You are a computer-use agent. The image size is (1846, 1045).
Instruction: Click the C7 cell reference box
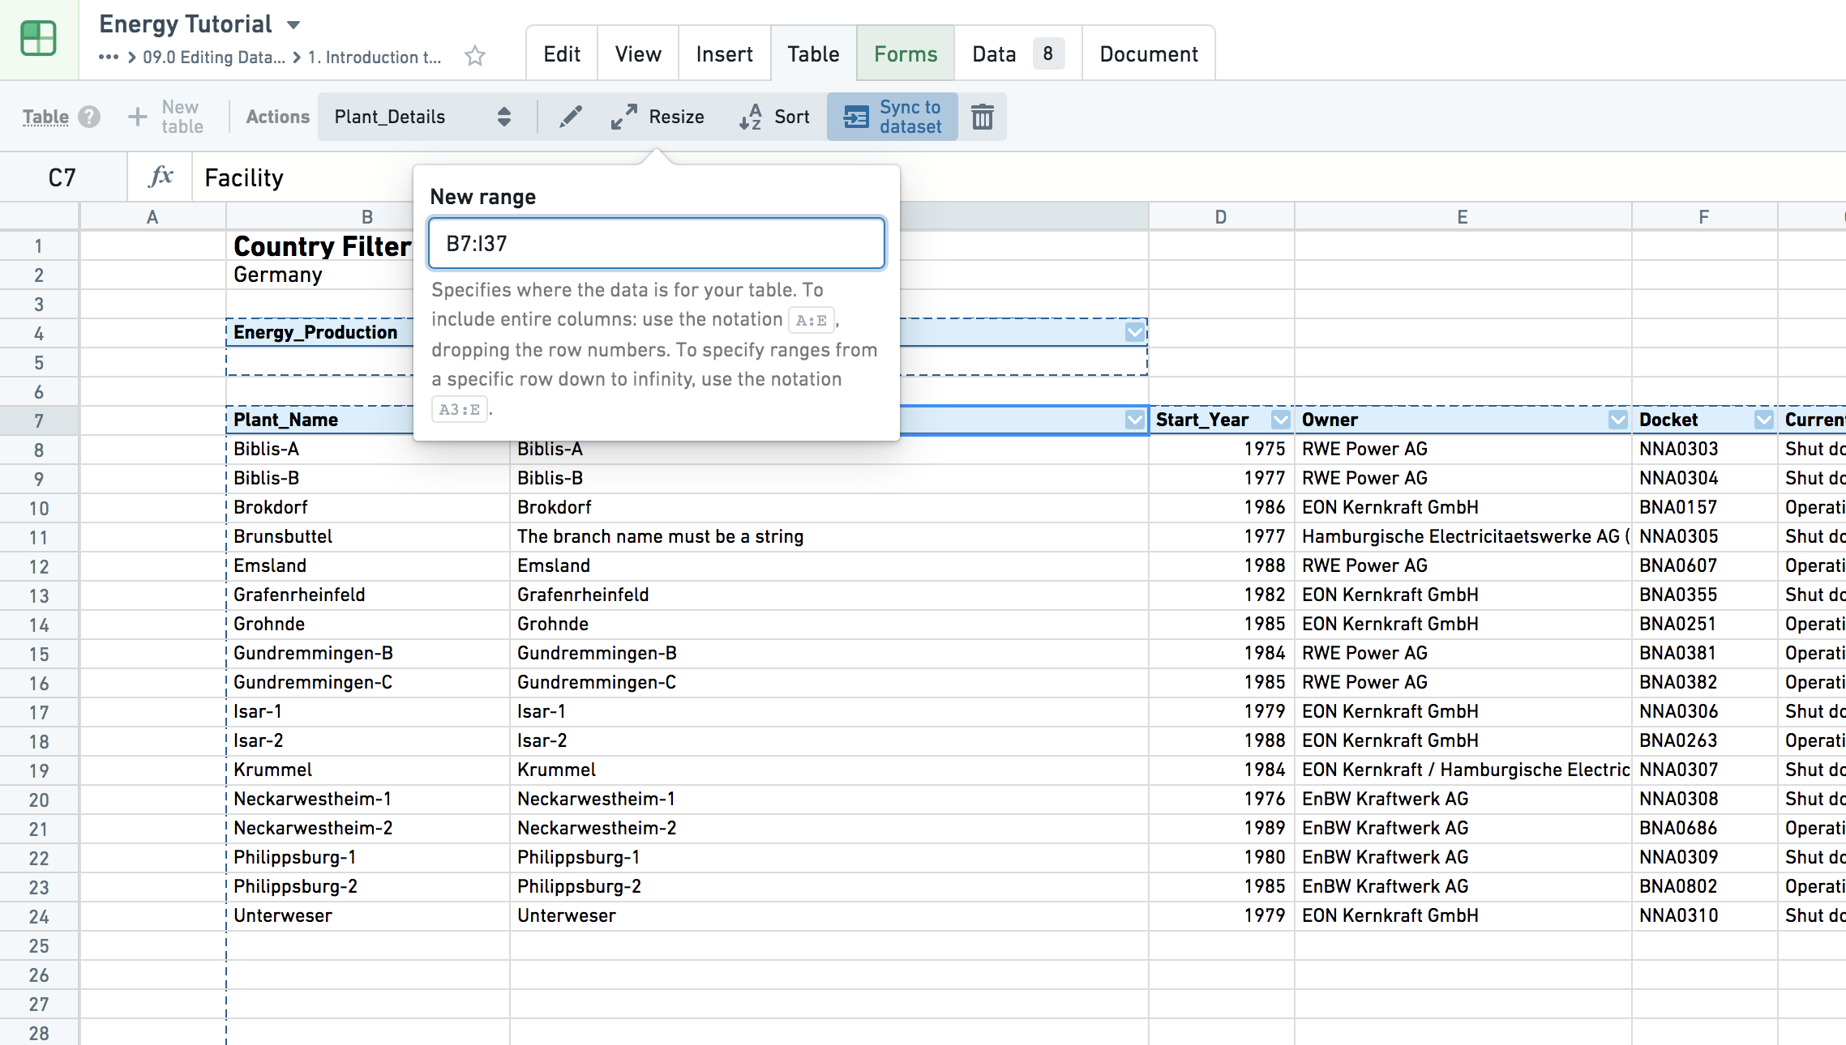pos(62,177)
